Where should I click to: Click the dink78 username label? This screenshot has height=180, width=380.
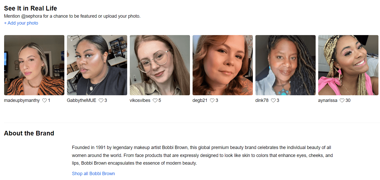click(x=262, y=100)
